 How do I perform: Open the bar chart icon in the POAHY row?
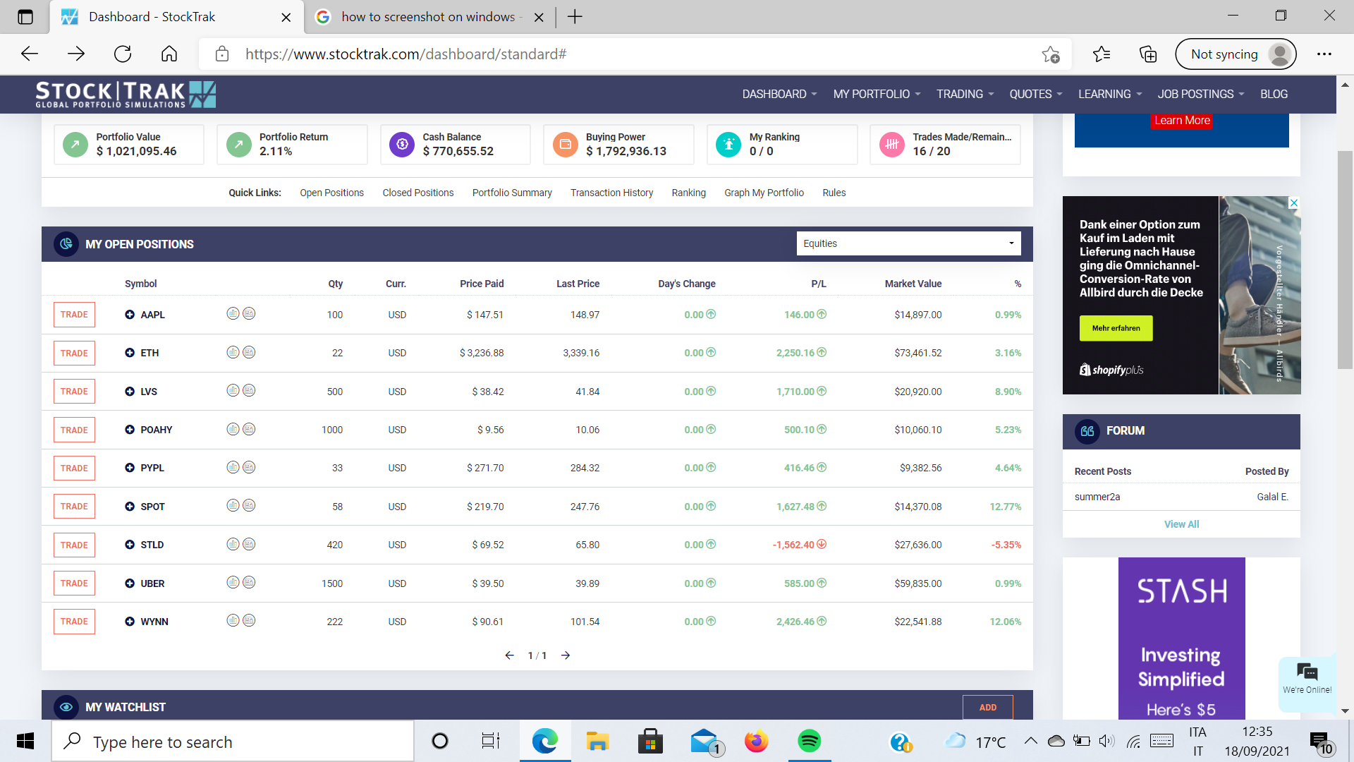(x=233, y=429)
